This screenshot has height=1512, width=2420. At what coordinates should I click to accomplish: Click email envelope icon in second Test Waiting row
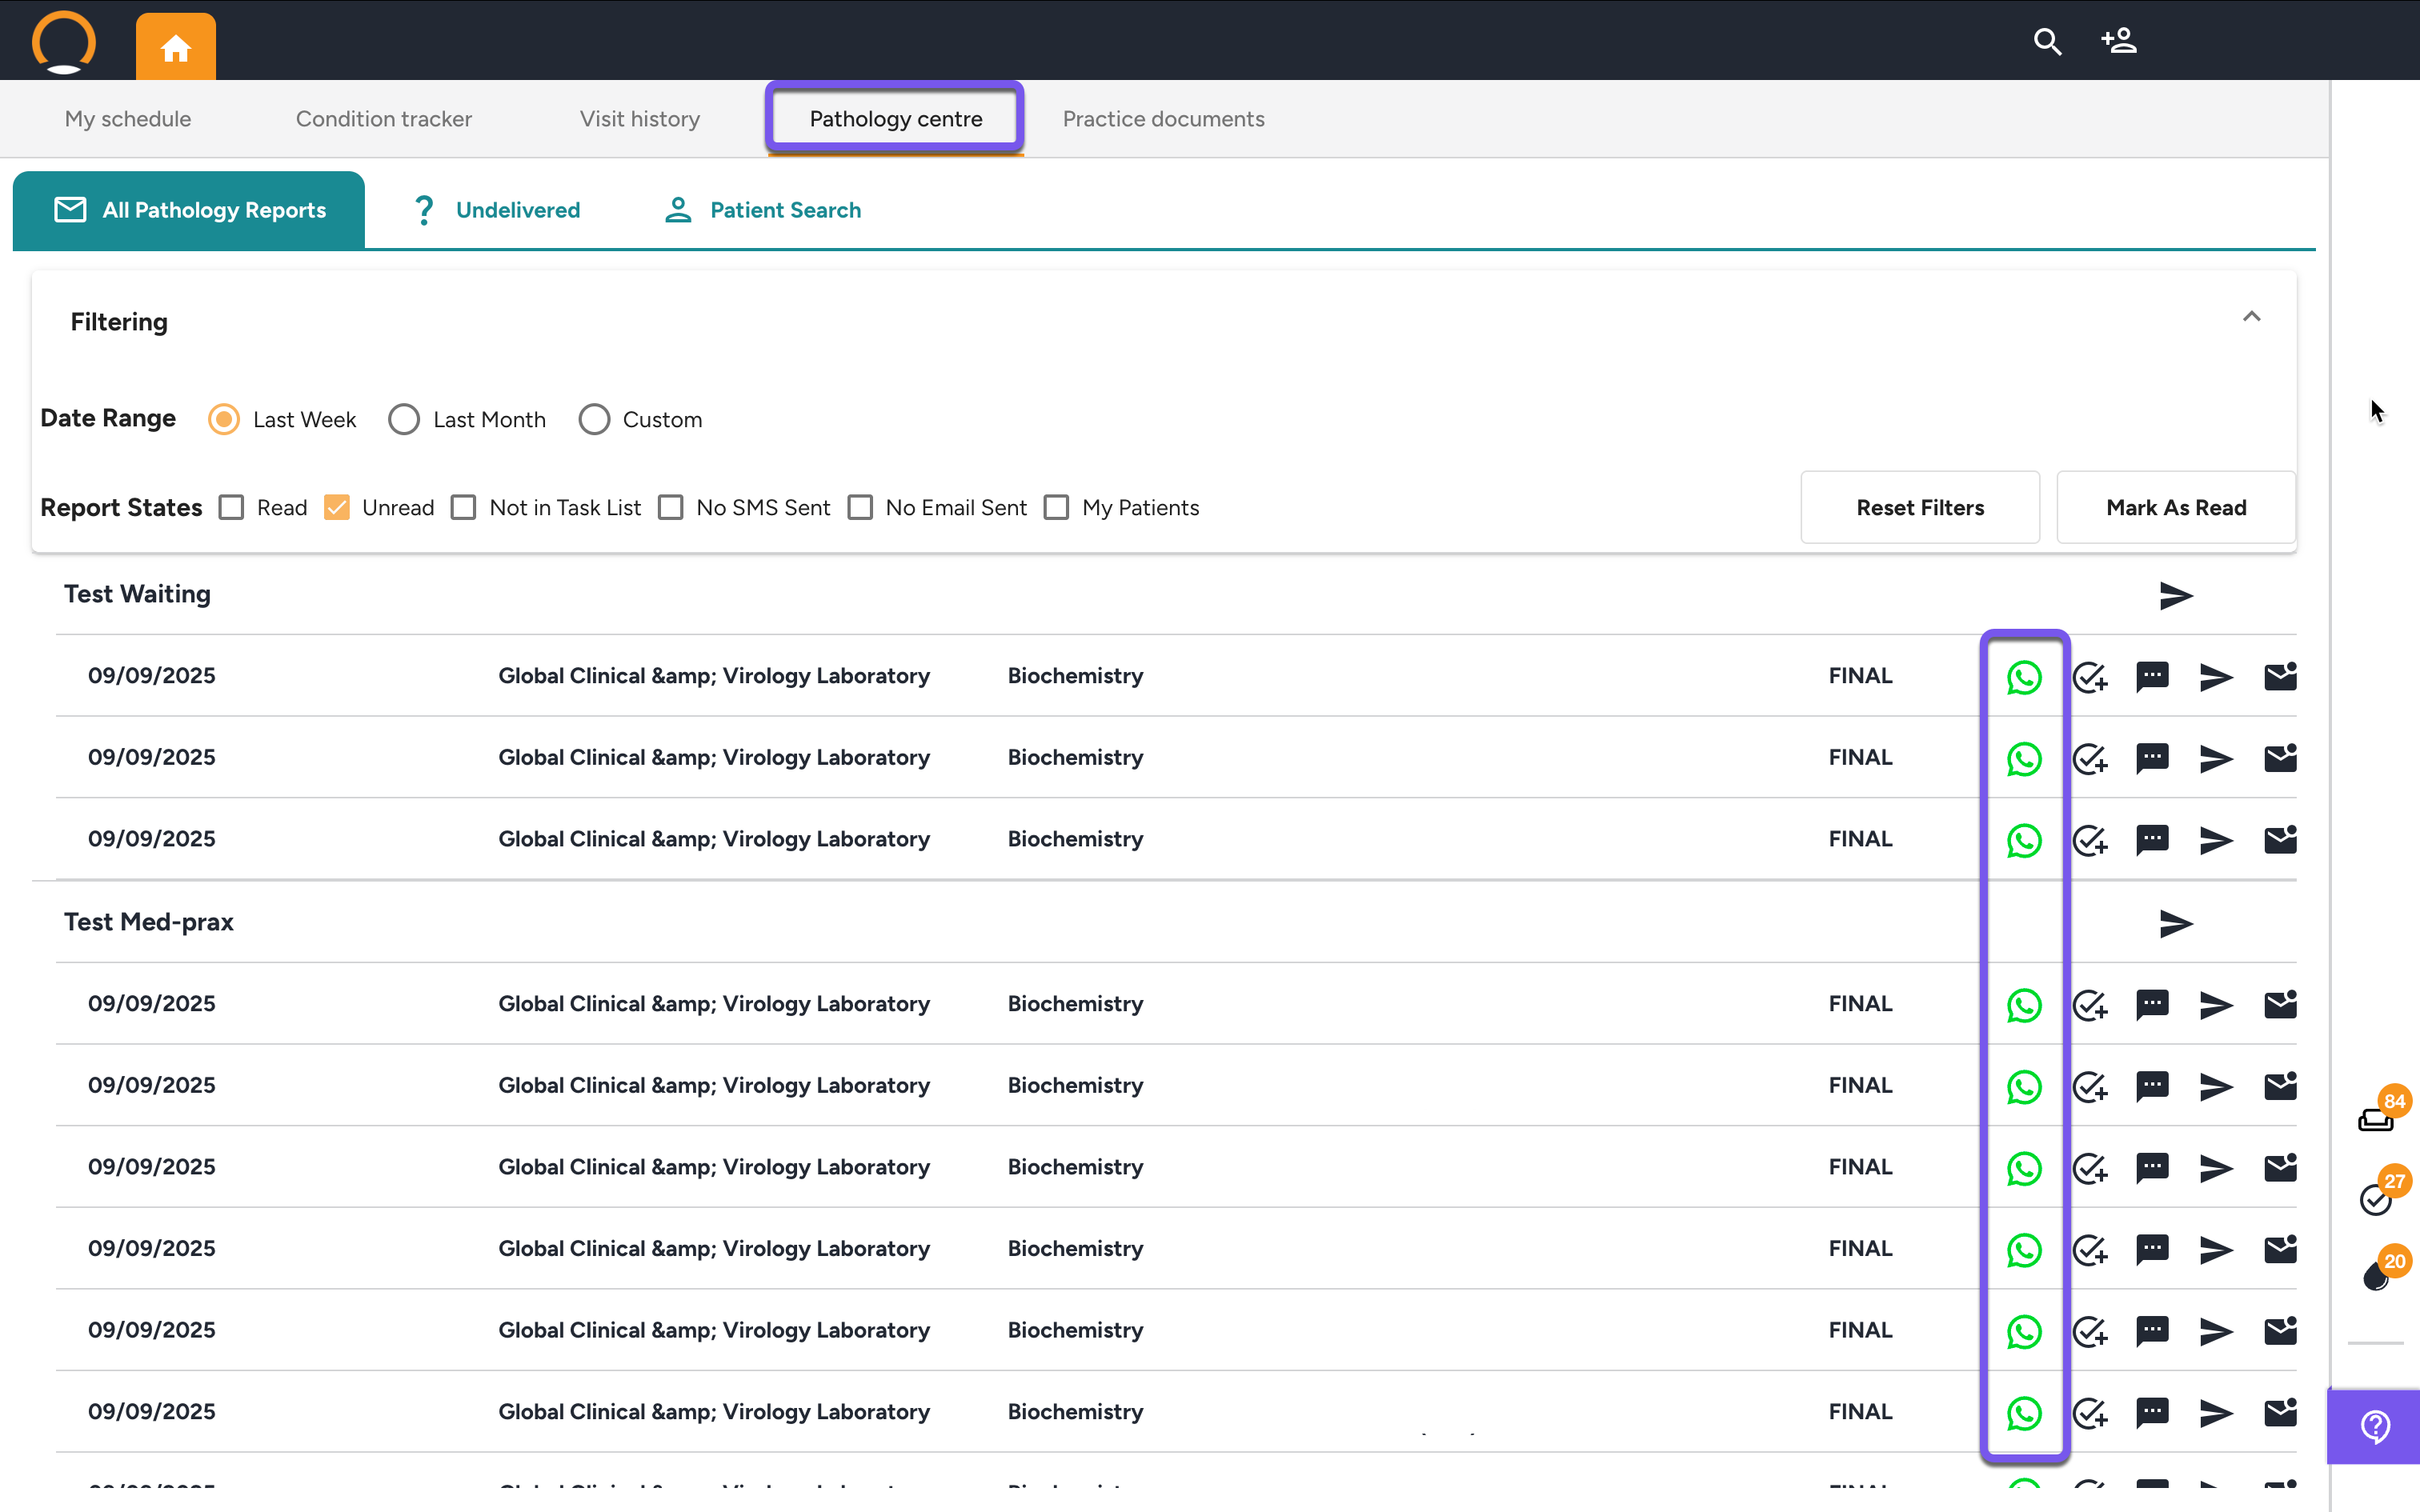click(x=2280, y=758)
